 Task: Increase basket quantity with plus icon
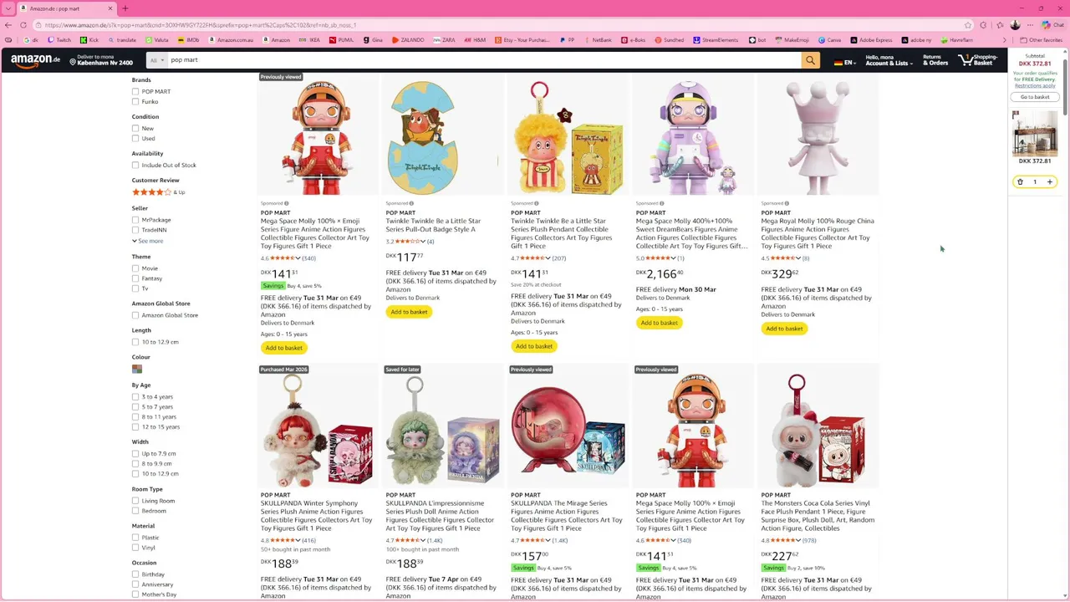click(x=1050, y=181)
